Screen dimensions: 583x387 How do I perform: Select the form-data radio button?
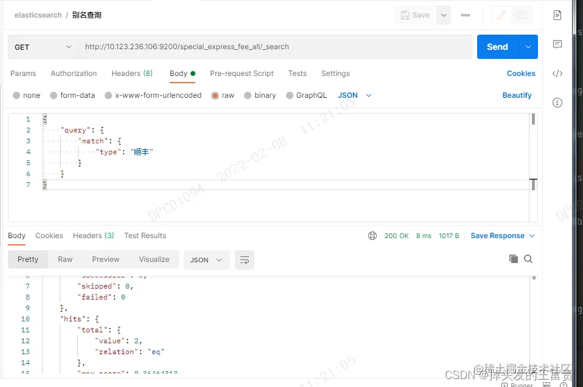(54, 95)
